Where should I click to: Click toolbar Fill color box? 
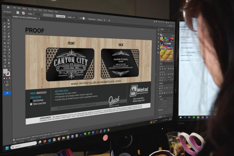click(5, 71)
